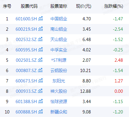Viewport: 129px width, 117px height.
Task: Open chart icon beside 601388.SH
Action: pos(40,101)
